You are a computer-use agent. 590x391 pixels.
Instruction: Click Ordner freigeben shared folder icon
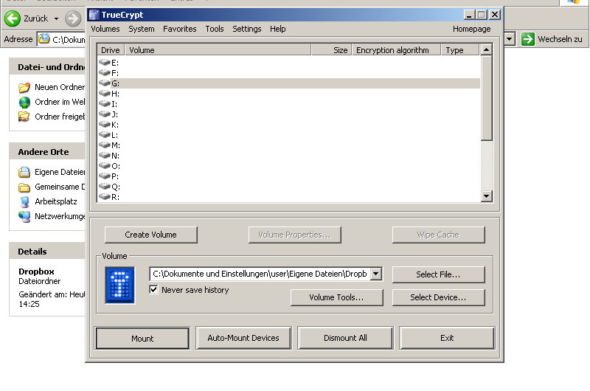(24, 117)
